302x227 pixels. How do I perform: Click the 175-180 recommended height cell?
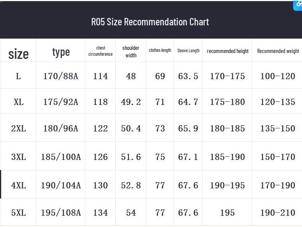[x=228, y=102]
